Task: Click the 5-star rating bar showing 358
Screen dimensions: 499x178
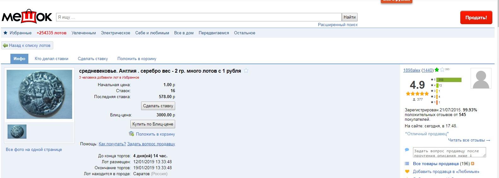Action: (449, 80)
